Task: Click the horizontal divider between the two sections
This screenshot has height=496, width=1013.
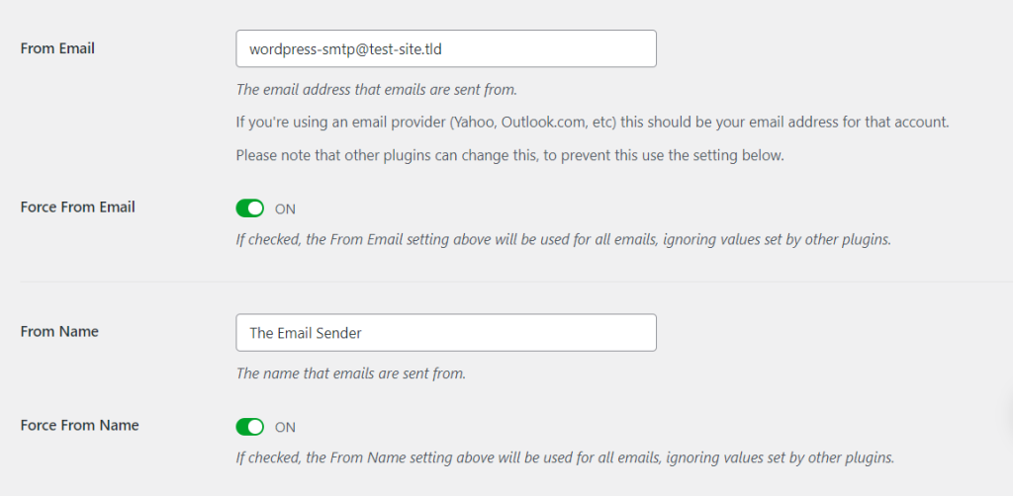Action: tap(506, 282)
